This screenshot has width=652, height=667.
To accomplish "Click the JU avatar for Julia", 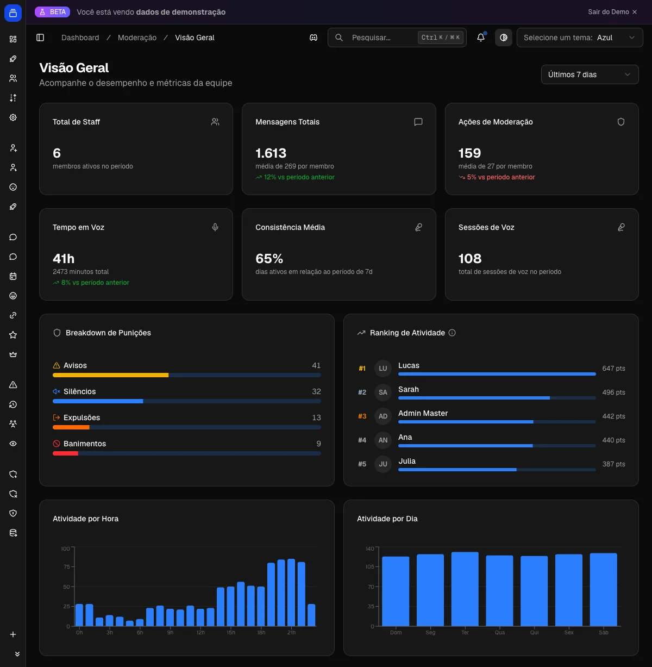I will point(383,464).
